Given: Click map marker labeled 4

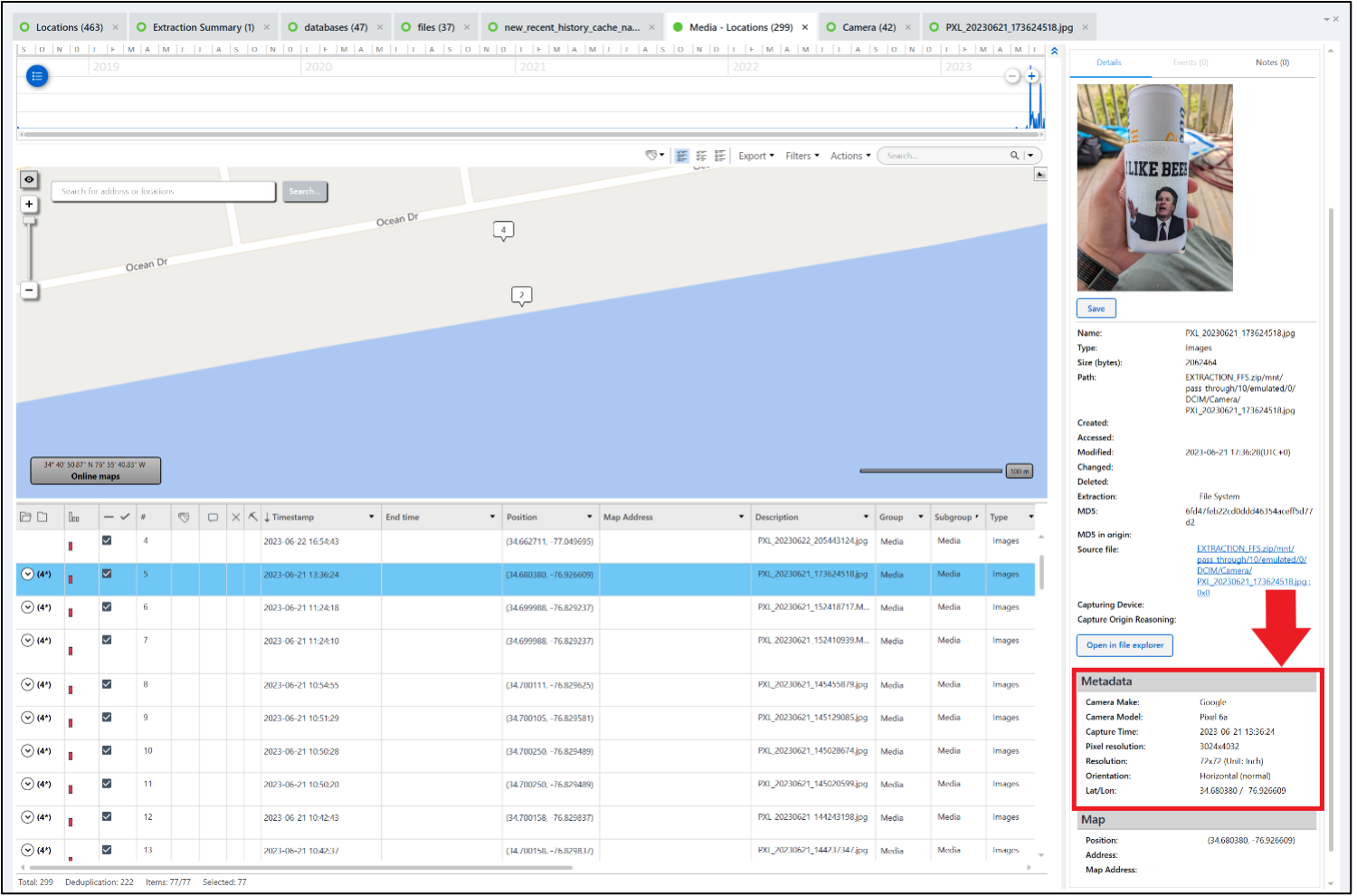Looking at the screenshot, I should [x=503, y=230].
